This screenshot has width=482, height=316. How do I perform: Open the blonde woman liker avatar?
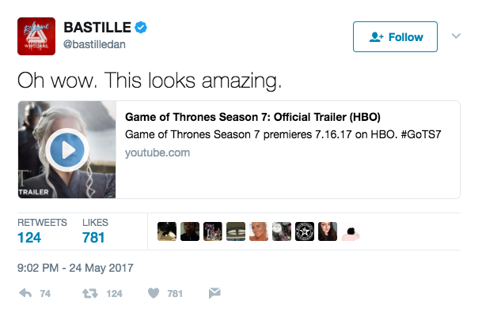point(259,231)
